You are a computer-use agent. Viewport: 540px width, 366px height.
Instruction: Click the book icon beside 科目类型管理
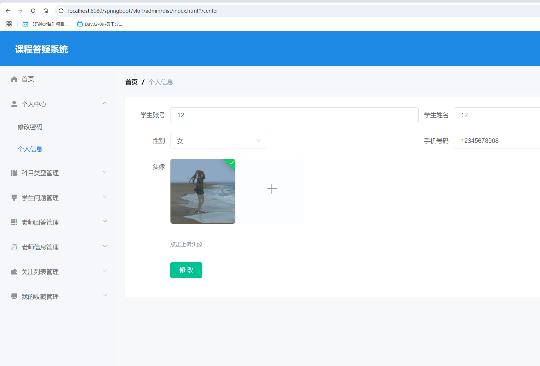point(14,173)
